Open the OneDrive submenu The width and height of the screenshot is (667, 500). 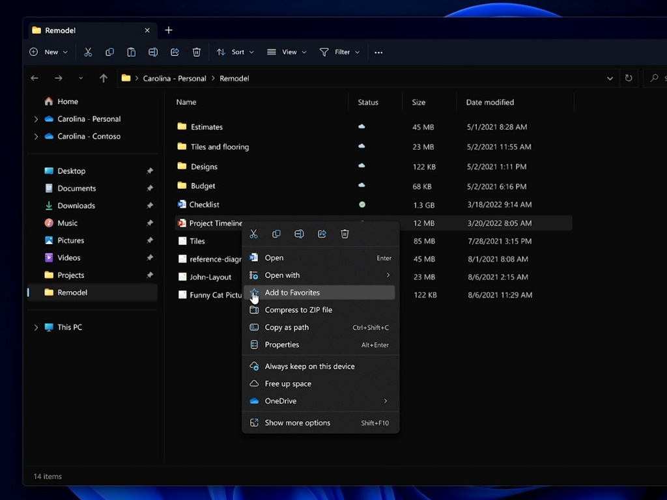coord(281,401)
